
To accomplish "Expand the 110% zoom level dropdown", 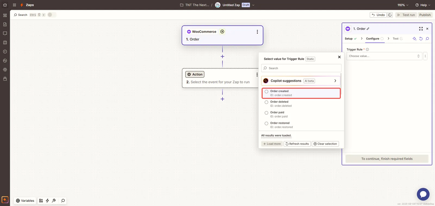I will (x=403, y=5).
